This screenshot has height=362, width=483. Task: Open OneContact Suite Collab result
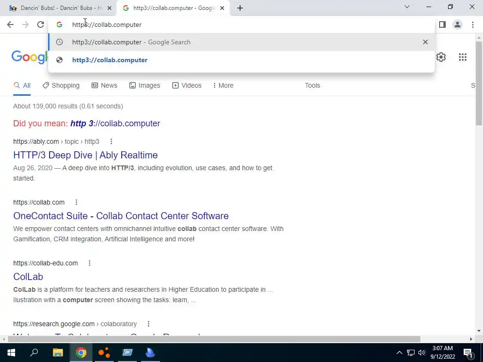(121, 216)
